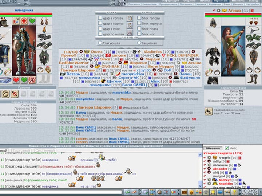
Task: Click player Andreyf in the room list
Action: point(225,180)
